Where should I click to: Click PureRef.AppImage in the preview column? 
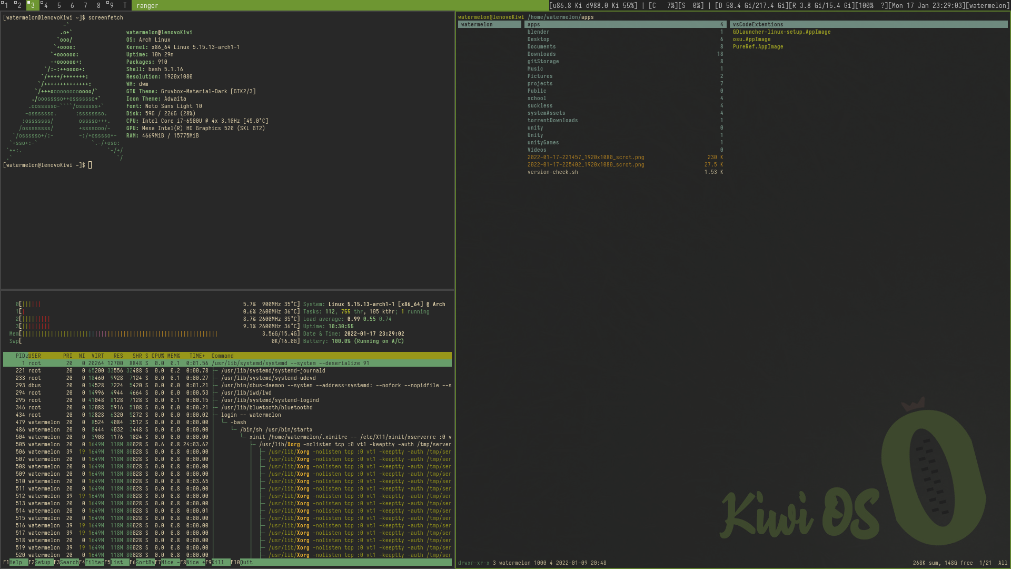tap(758, 47)
